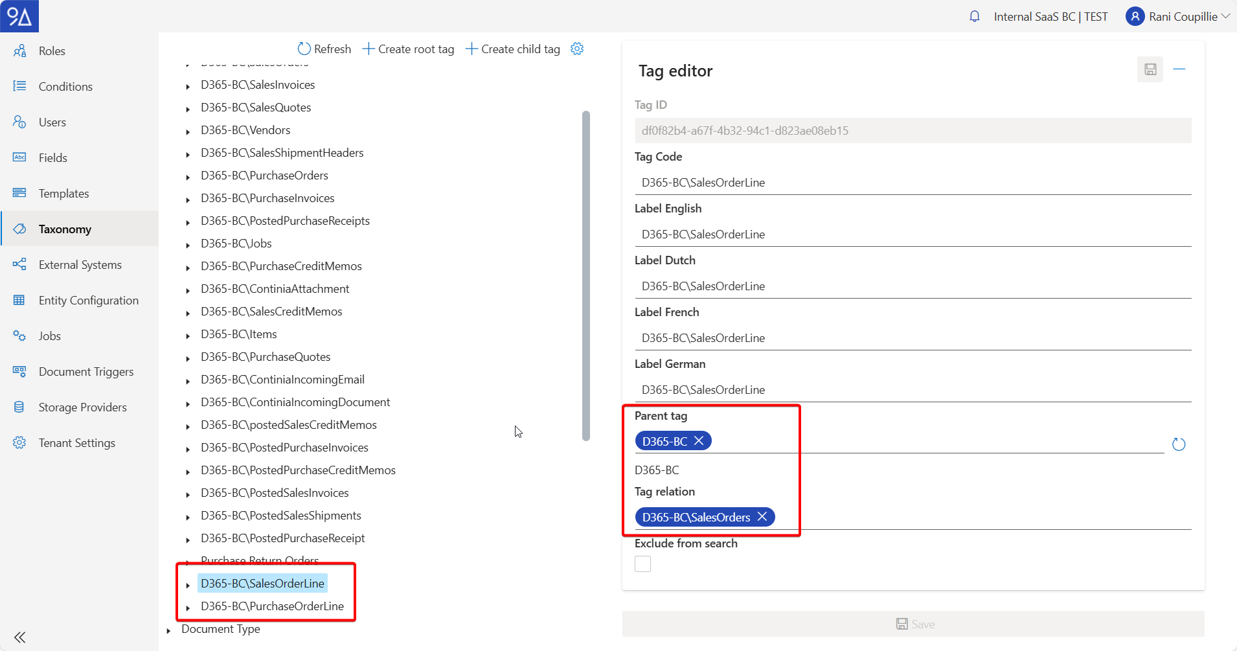Click Create root tag button
The width and height of the screenshot is (1237, 651).
(408, 49)
